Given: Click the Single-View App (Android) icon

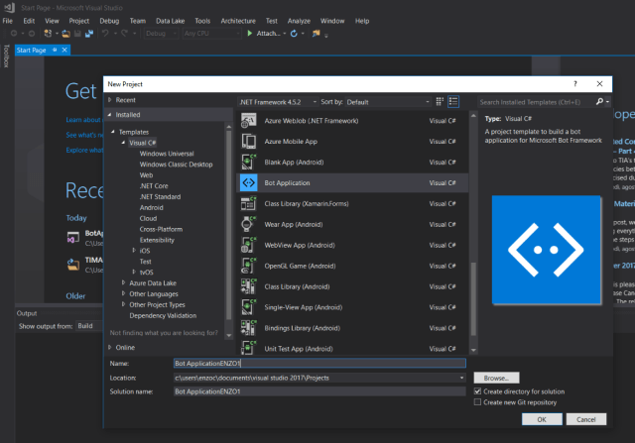Looking at the screenshot, I should [248, 307].
